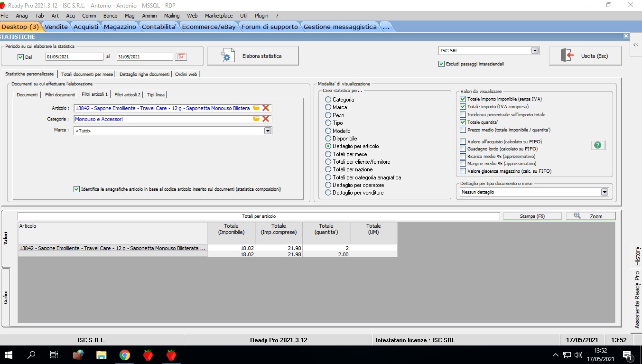642x364 pixels.
Task: Open the History side tab
Action: [x=637, y=256]
